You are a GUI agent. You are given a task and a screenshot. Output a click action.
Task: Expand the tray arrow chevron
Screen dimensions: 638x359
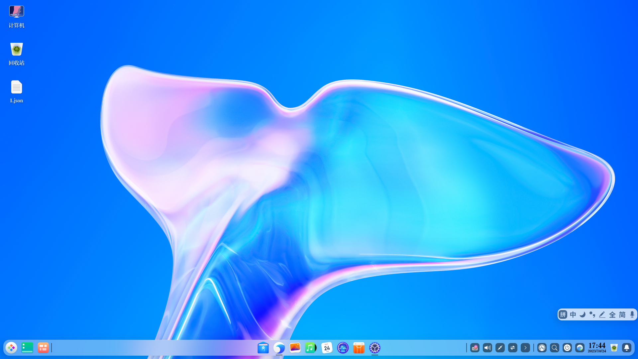525,348
